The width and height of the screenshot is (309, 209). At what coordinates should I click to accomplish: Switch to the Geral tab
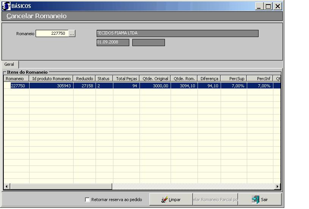click(9, 65)
